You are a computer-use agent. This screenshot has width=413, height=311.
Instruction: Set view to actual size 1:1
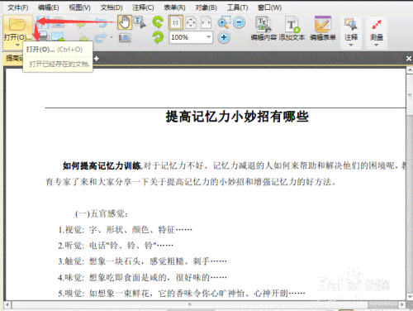pos(176,22)
